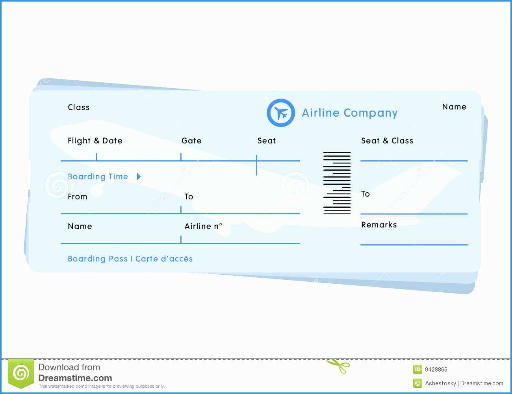The height and width of the screenshot is (394, 512).
Task: Click the Ashestosky | Dreamstime.com credit link
Action: click(465, 383)
